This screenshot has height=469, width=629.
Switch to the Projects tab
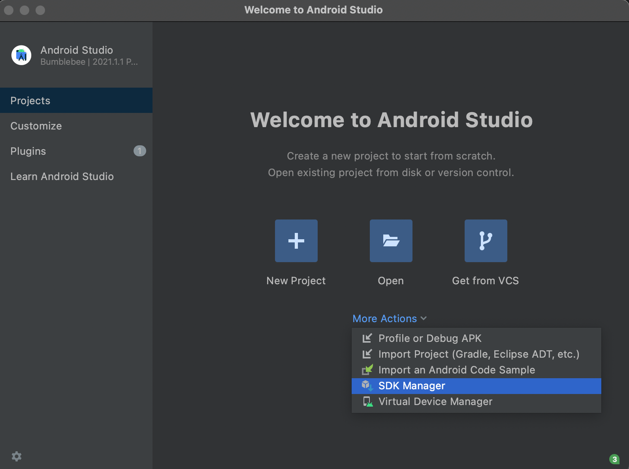tap(76, 100)
